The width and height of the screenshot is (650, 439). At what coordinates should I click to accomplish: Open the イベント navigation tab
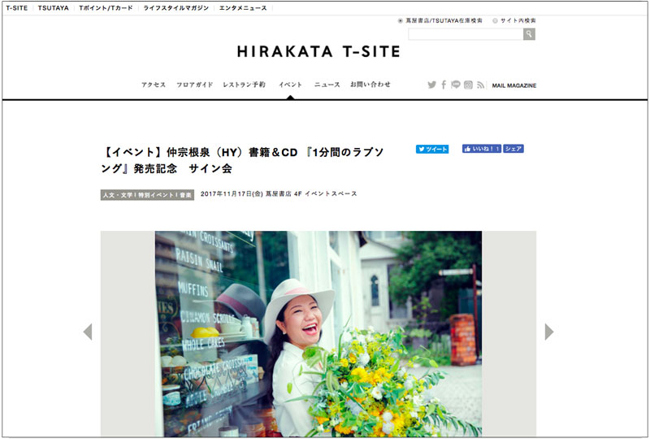click(x=290, y=85)
